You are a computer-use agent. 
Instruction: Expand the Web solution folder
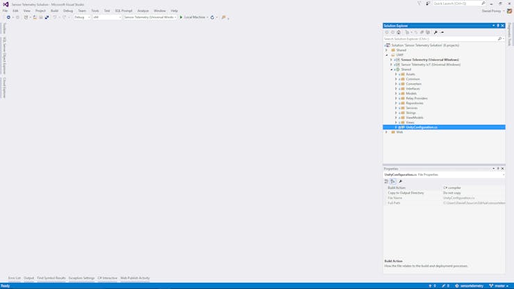[386, 132]
